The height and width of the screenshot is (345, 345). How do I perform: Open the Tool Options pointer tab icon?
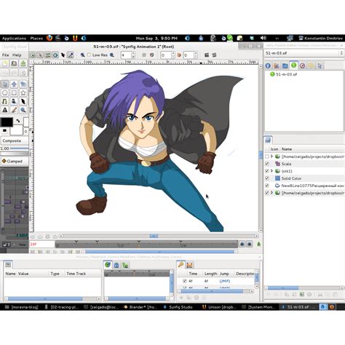320,66
